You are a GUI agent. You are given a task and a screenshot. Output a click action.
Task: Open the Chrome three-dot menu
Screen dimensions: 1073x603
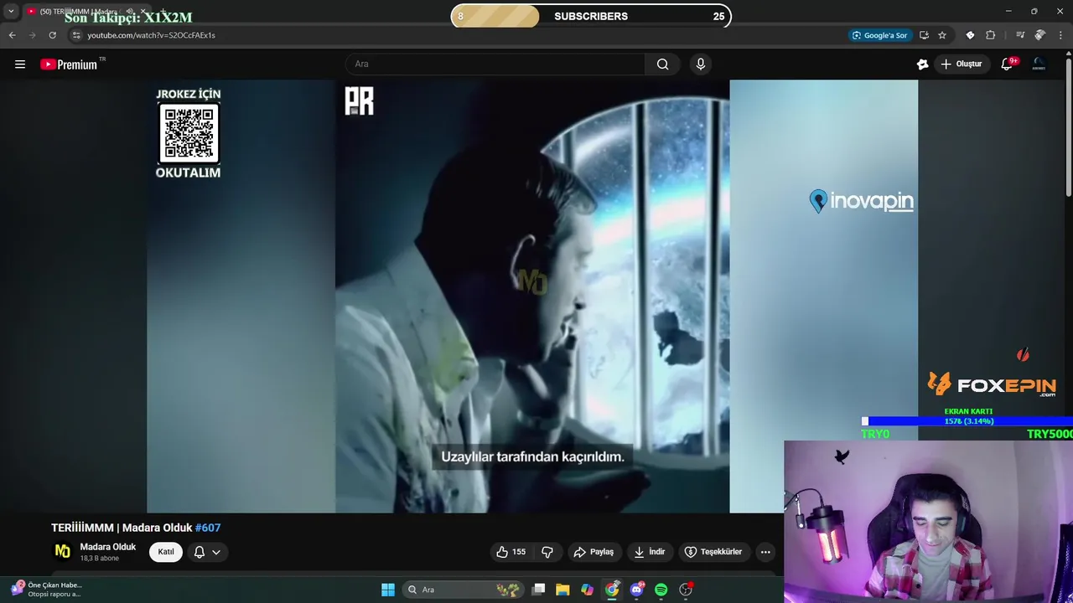pos(1061,35)
